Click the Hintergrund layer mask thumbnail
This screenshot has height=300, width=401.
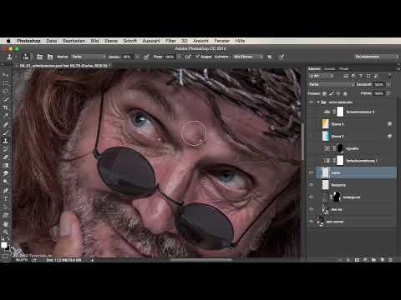(x=337, y=197)
